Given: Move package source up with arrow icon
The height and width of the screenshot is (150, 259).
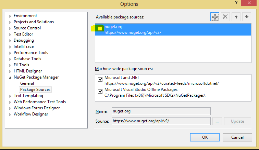Looking at the screenshot, I should pos(236,17).
